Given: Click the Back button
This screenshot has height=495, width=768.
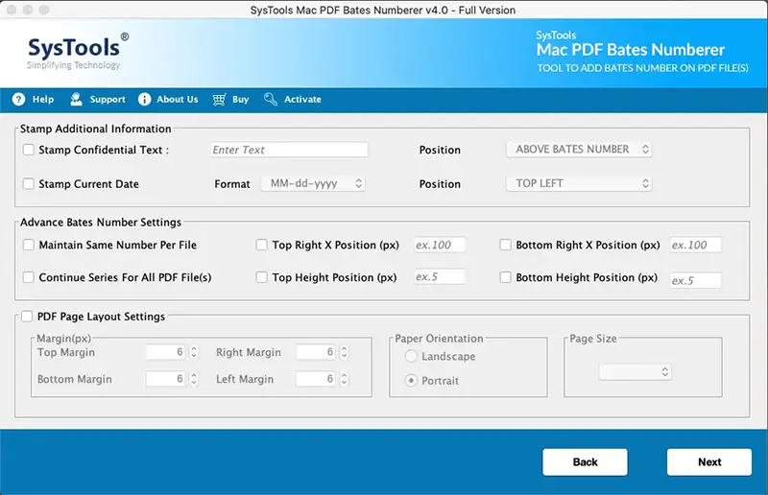Looking at the screenshot, I should tap(585, 461).
